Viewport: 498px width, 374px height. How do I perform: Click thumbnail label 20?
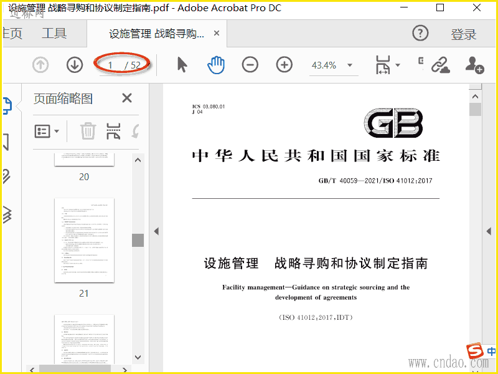[x=84, y=177]
